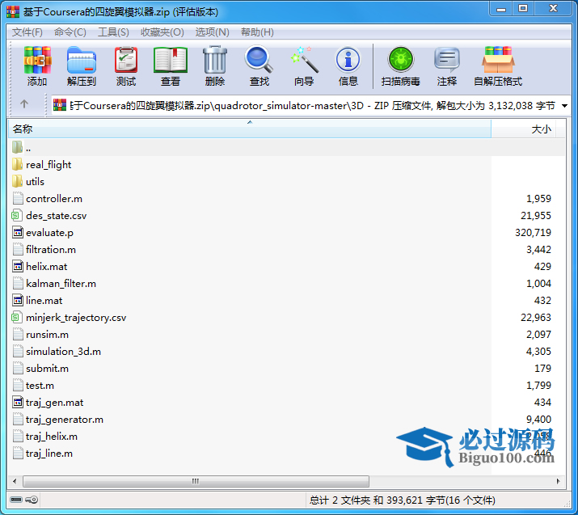Open the Options (选项) menu

click(x=212, y=32)
